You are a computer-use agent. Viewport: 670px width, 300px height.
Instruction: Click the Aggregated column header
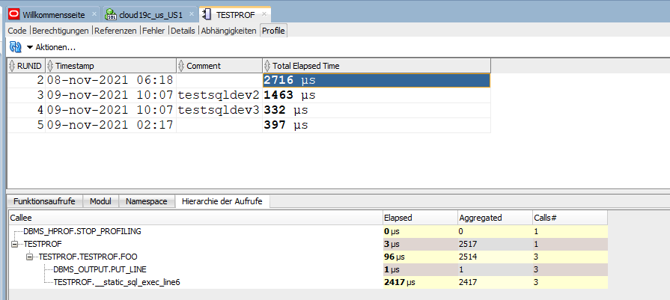495,218
